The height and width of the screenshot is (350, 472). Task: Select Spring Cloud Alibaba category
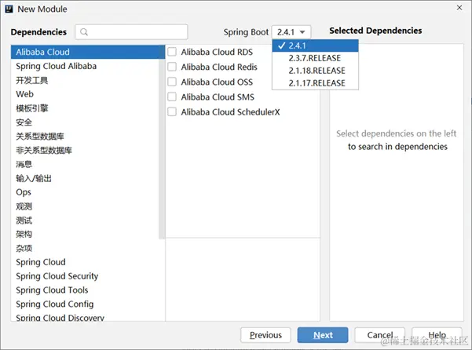tap(57, 67)
